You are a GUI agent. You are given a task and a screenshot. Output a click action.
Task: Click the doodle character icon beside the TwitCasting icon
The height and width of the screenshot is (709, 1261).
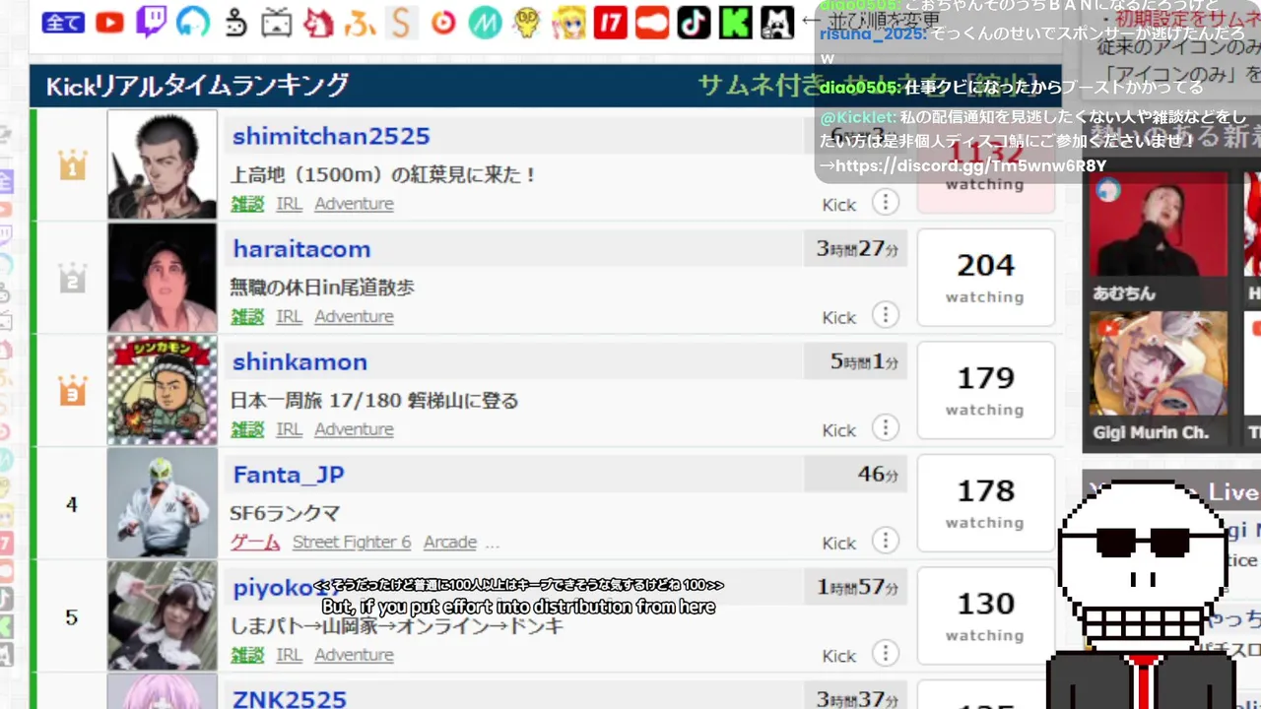click(235, 23)
